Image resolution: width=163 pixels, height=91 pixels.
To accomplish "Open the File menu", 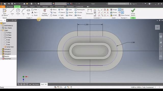I will coord(3,7).
